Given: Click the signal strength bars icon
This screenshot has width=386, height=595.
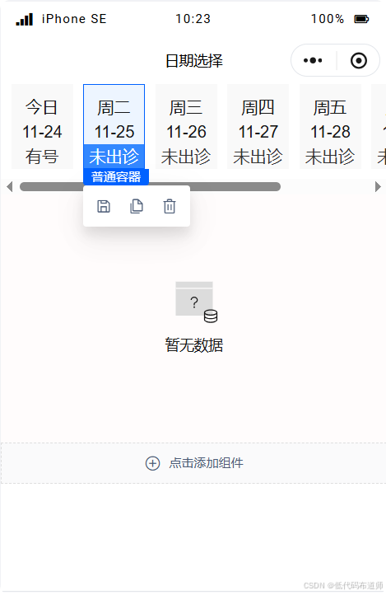Looking at the screenshot, I should (24, 19).
